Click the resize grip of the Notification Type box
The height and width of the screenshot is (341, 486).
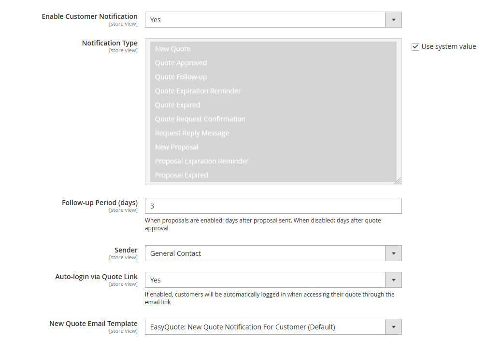pyautogui.click(x=398, y=181)
